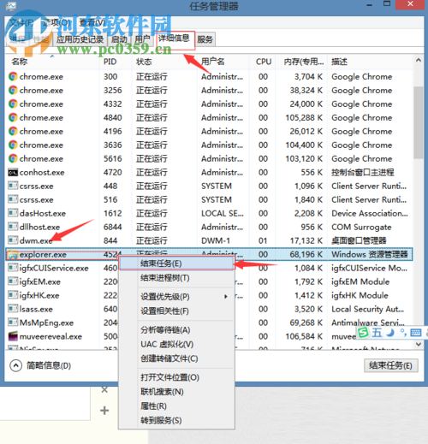Image resolution: width=428 pixels, height=444 pixels.
Task: Click the Chrome icon for PID 300
Action: [13, 76]
